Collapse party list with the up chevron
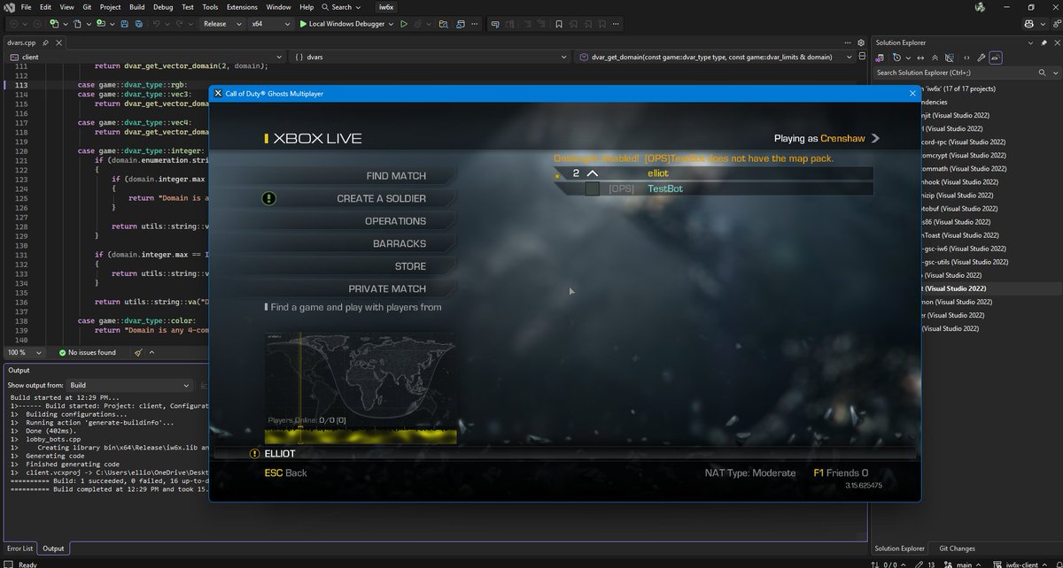This screenshot has width=1063, height=568. pyautogui.click(x=593, y=173)
